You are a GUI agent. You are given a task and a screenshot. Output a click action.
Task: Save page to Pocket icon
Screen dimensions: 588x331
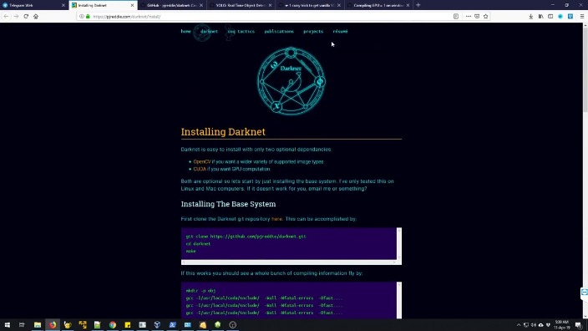477,17
